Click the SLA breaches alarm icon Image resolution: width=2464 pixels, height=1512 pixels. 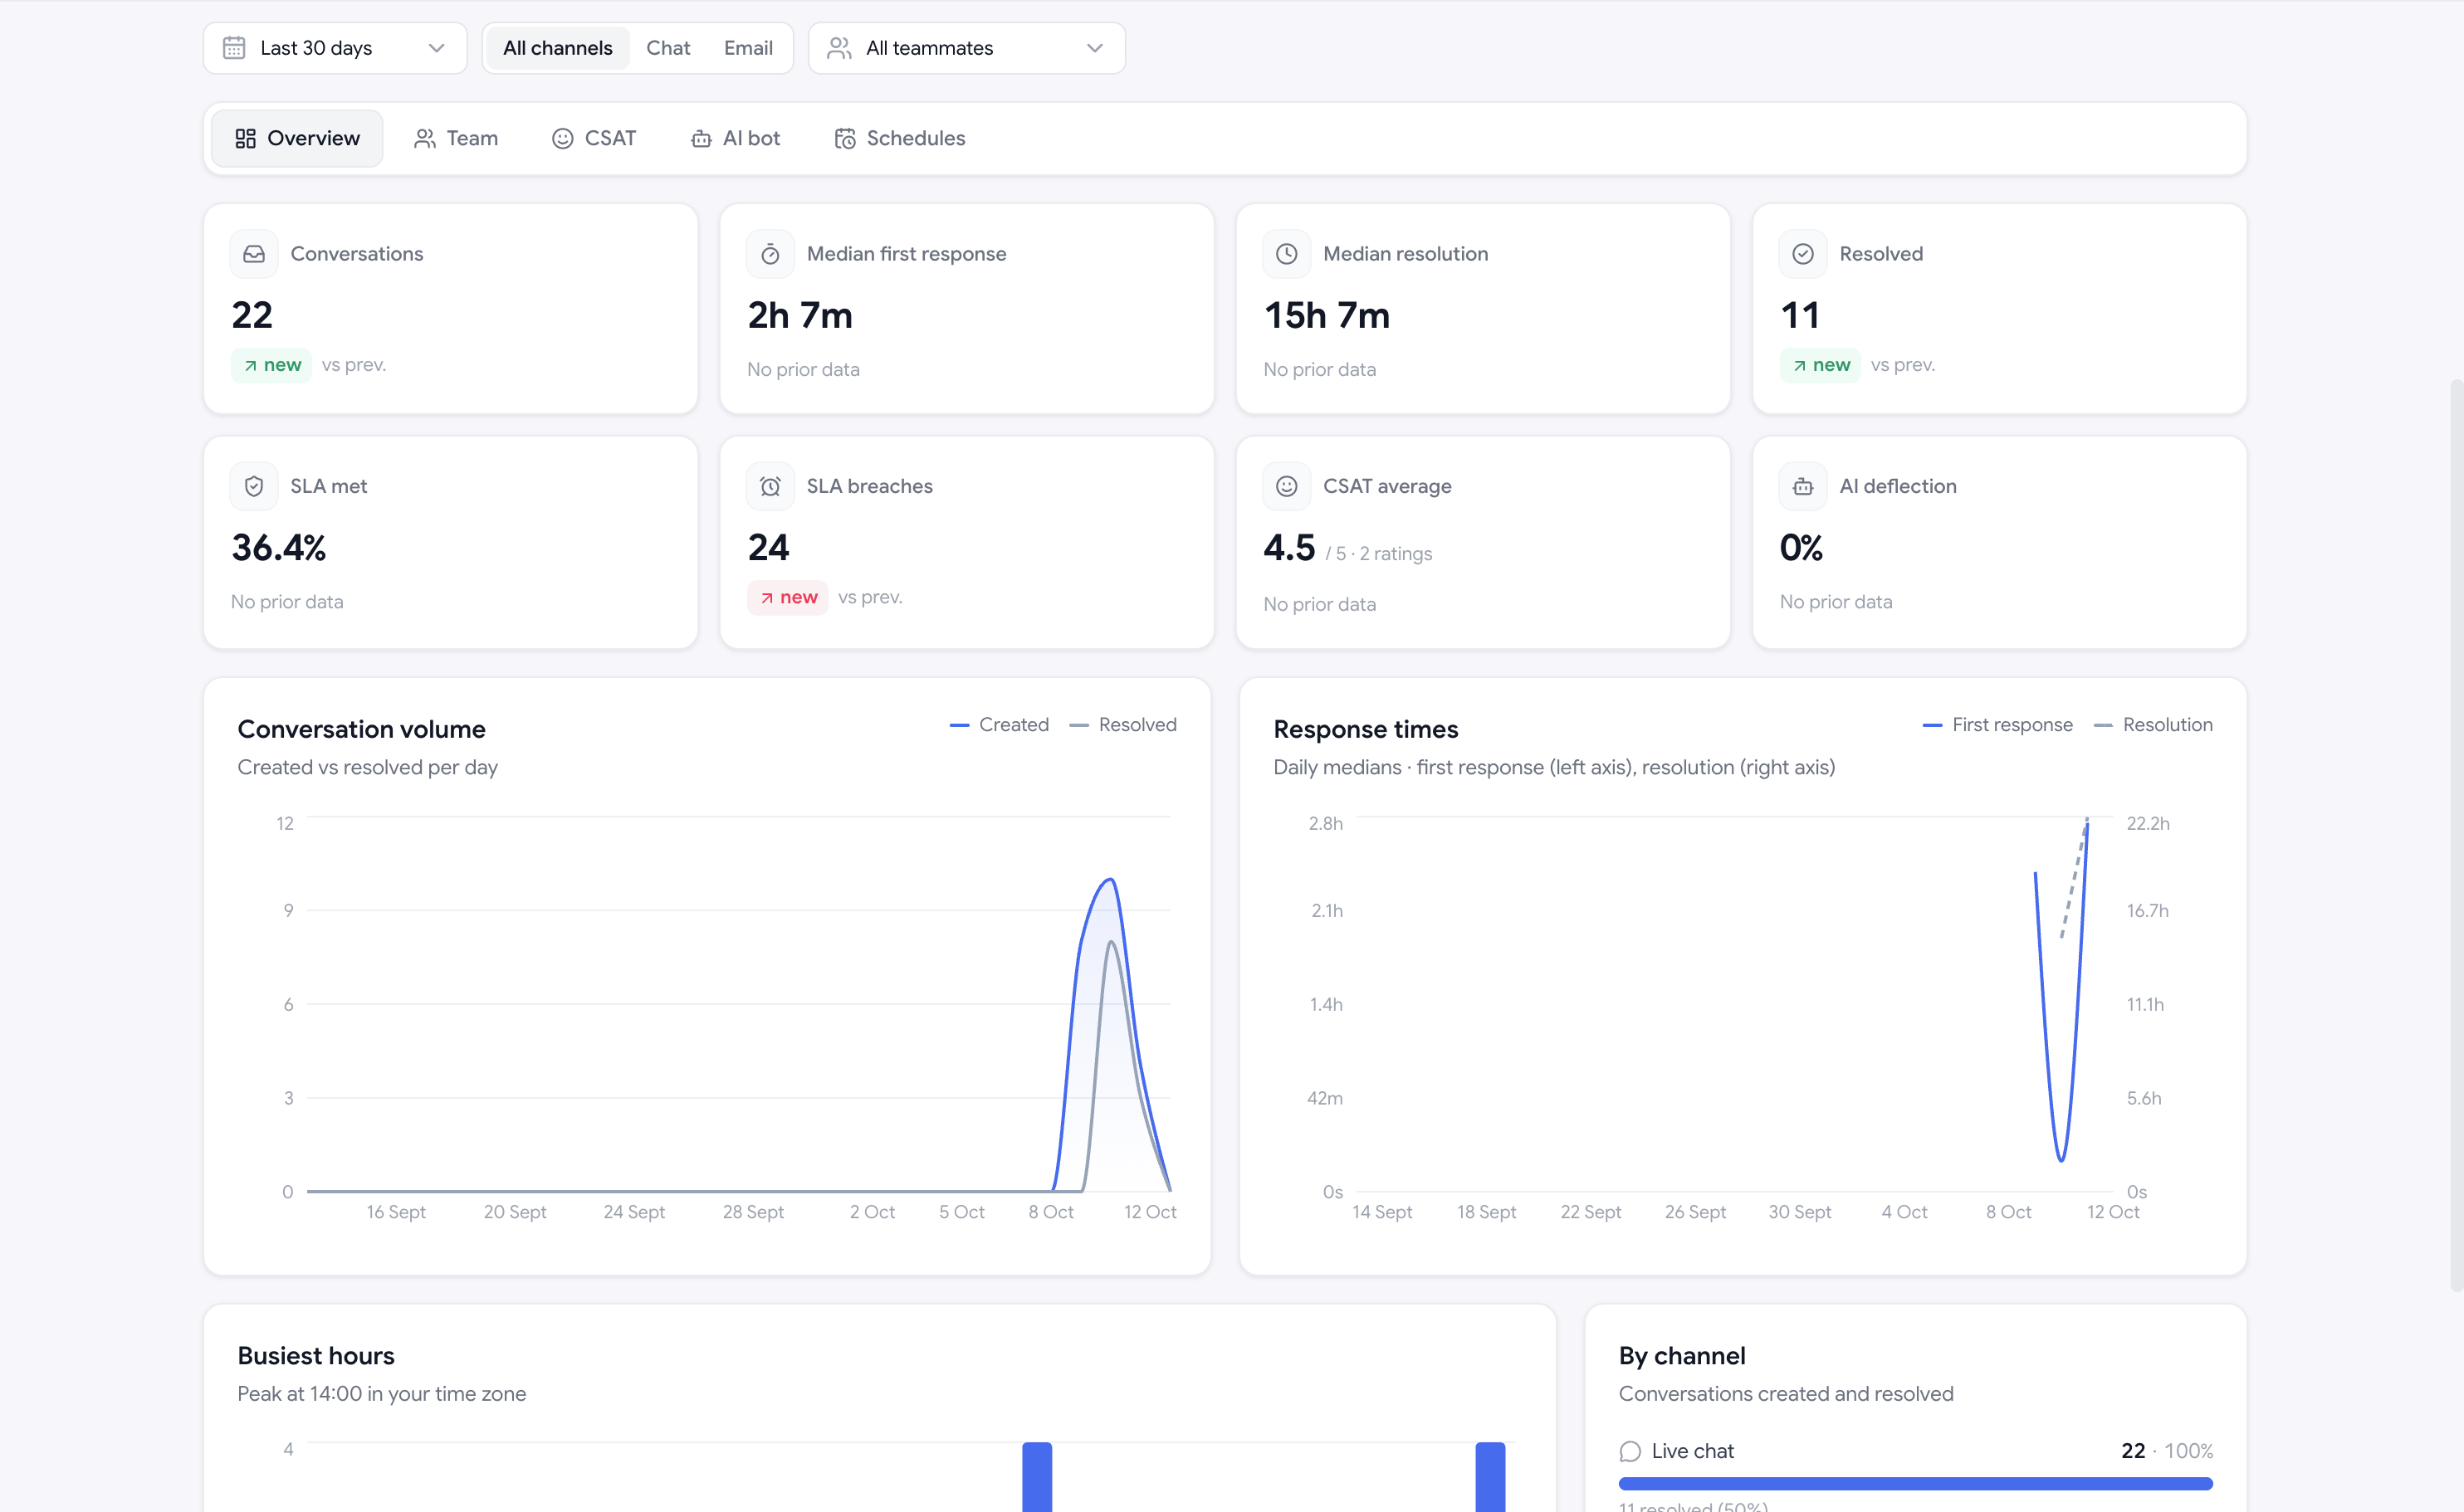(x=770, y=486)
